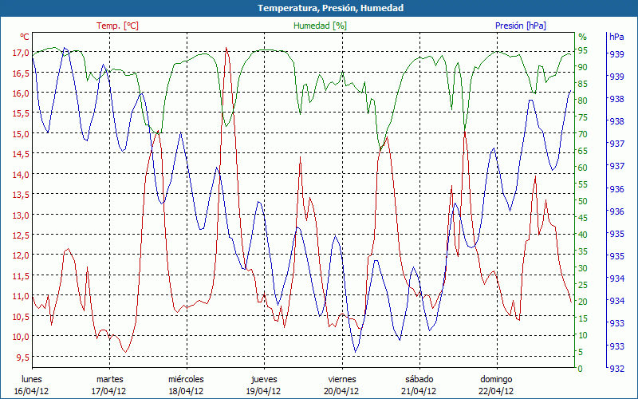The image size is (638, 399).
Task: Click the 19/04/12 date on the time axis
Action: pyautogui.click(x=263, y=391)
